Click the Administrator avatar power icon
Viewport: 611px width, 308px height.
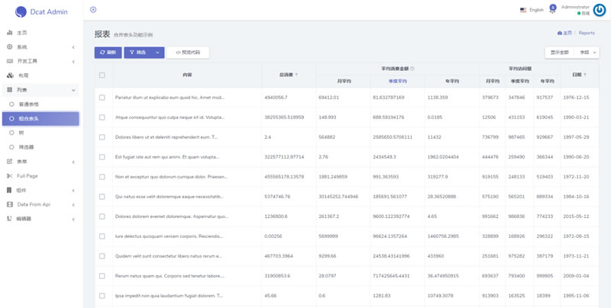(599, 10)
